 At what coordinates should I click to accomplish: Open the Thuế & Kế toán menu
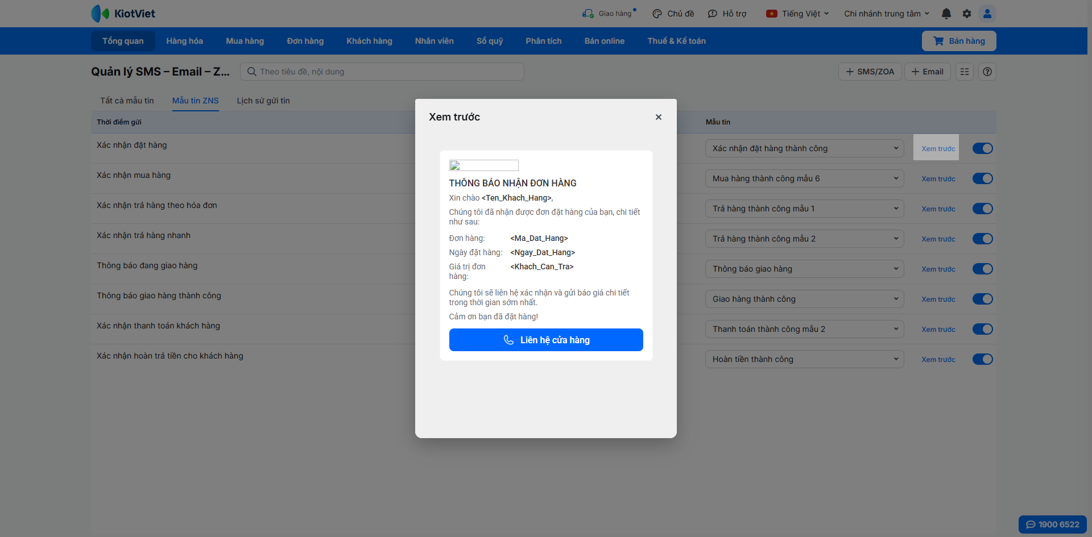pos(677,41)
